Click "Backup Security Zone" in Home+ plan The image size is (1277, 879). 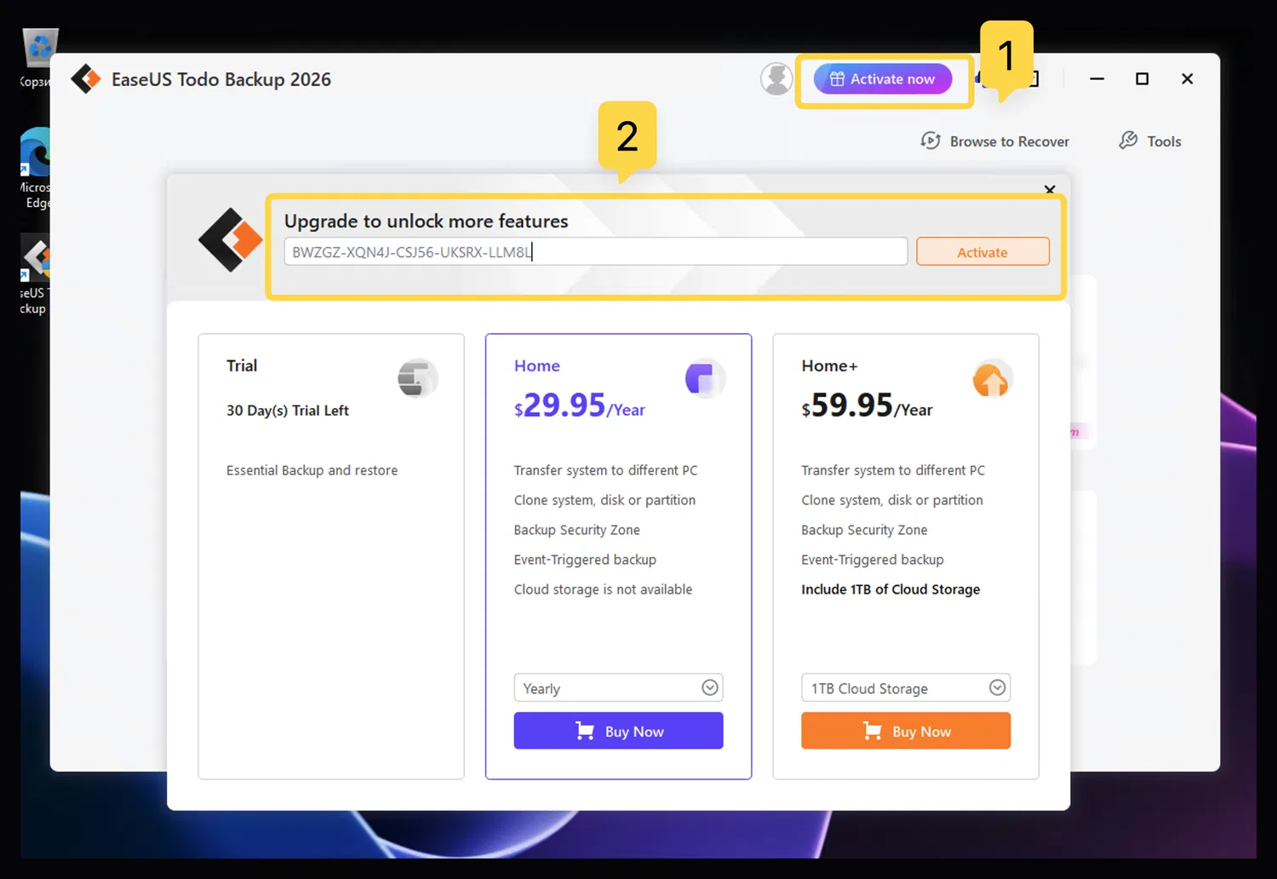865,530
